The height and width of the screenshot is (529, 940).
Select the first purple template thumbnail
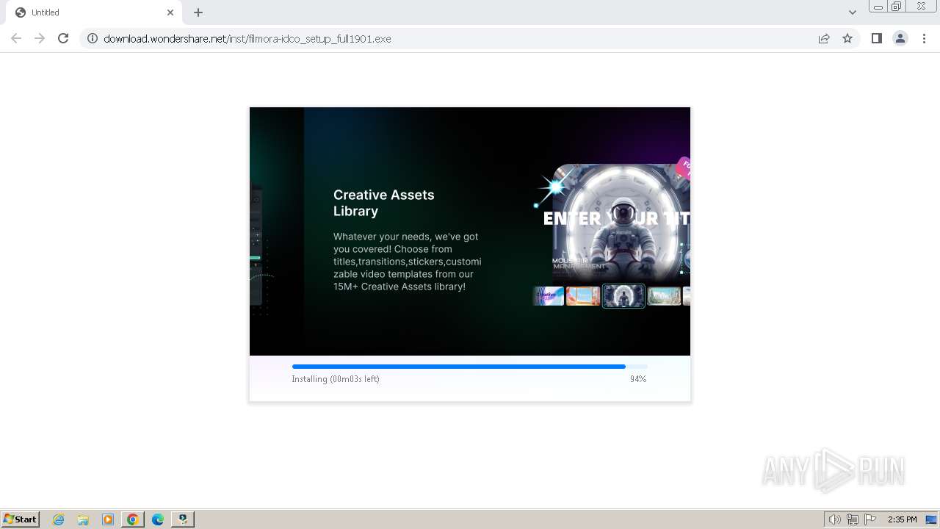tap(549, 296)
